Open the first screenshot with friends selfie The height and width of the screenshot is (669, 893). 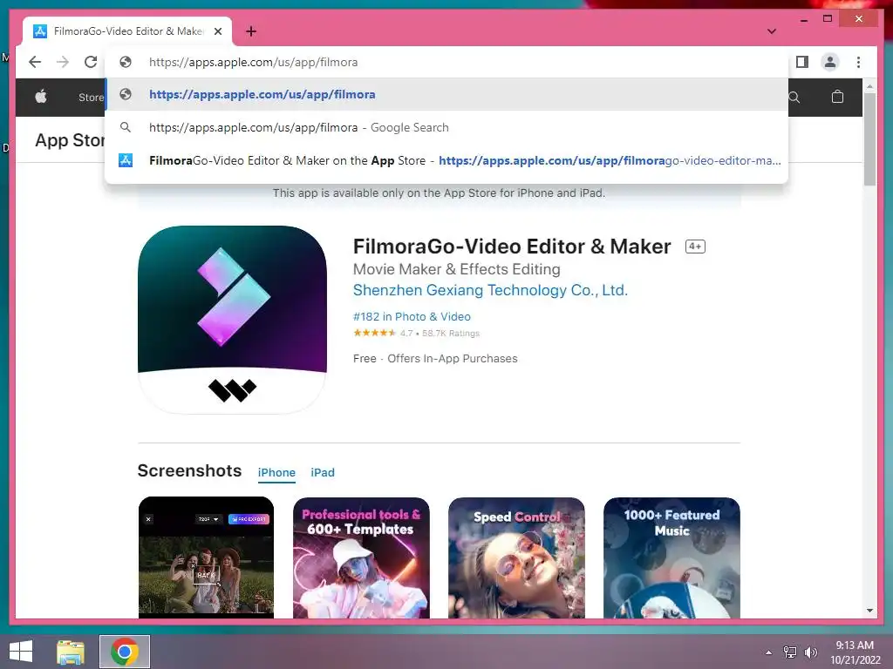click(x=206, y=557)
